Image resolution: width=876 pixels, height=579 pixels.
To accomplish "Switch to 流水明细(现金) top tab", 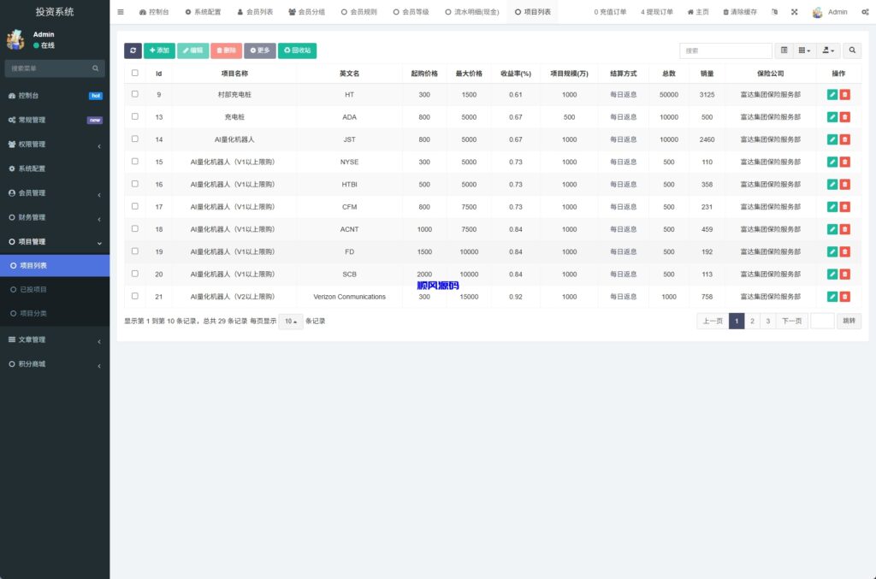I will click(x=472, y=12).
